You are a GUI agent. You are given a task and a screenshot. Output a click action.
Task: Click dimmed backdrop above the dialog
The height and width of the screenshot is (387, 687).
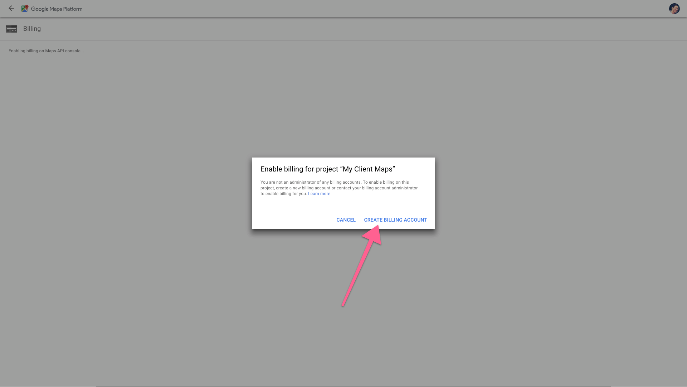[343, 107]
